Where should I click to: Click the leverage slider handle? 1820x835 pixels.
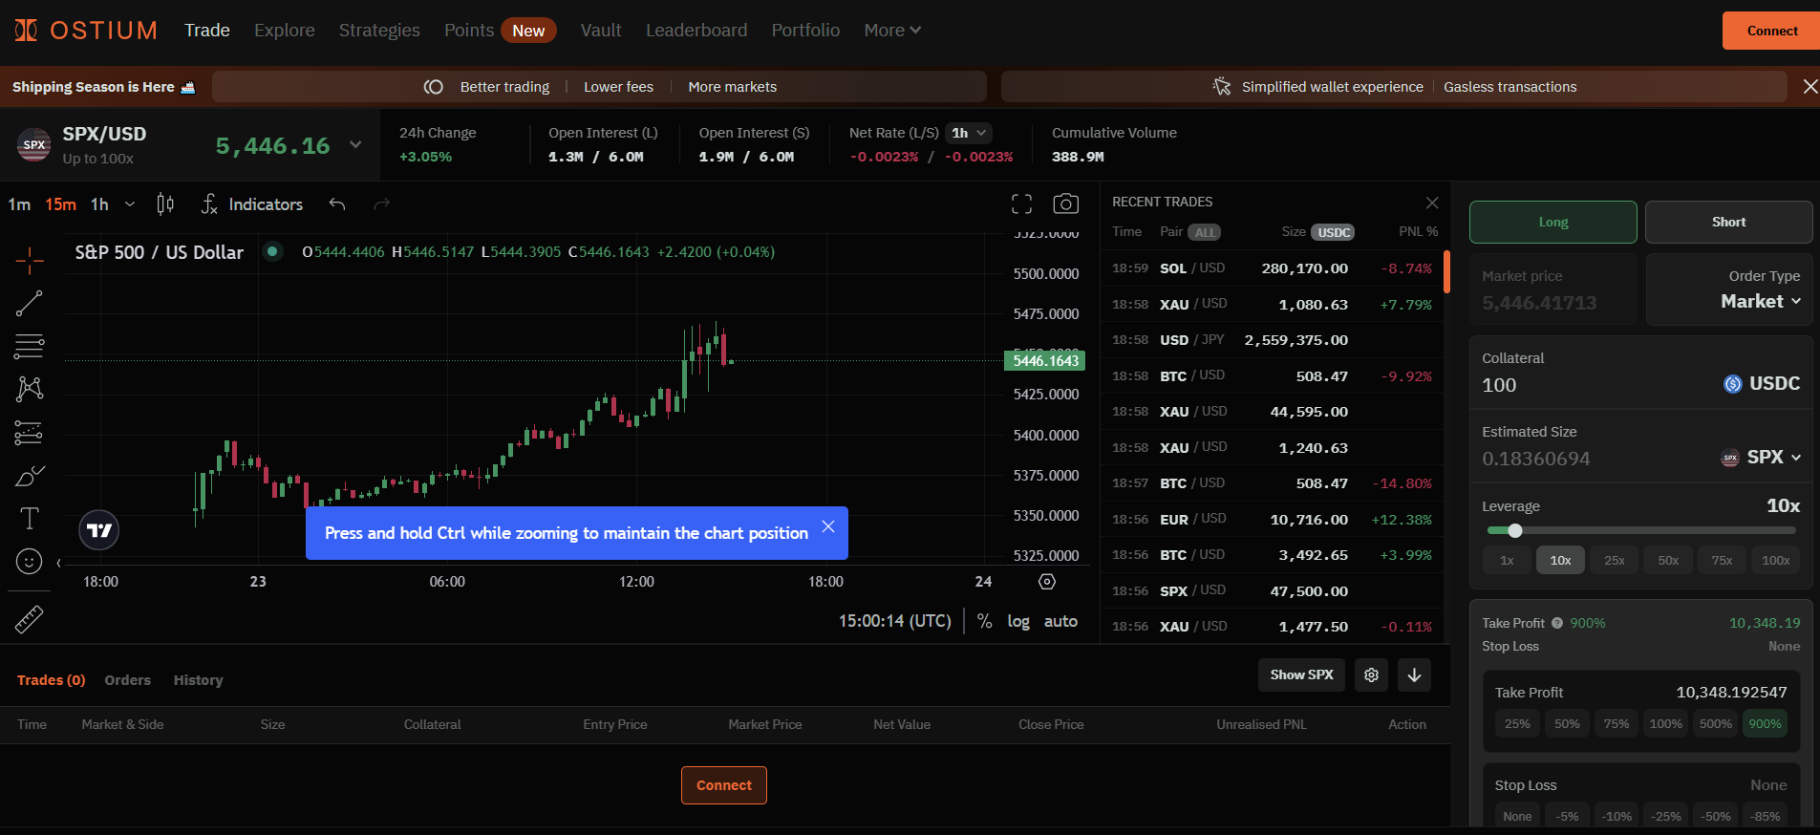coord(1515,531)
